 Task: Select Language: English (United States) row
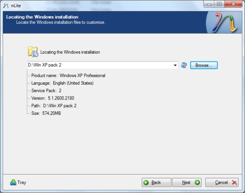62,83
